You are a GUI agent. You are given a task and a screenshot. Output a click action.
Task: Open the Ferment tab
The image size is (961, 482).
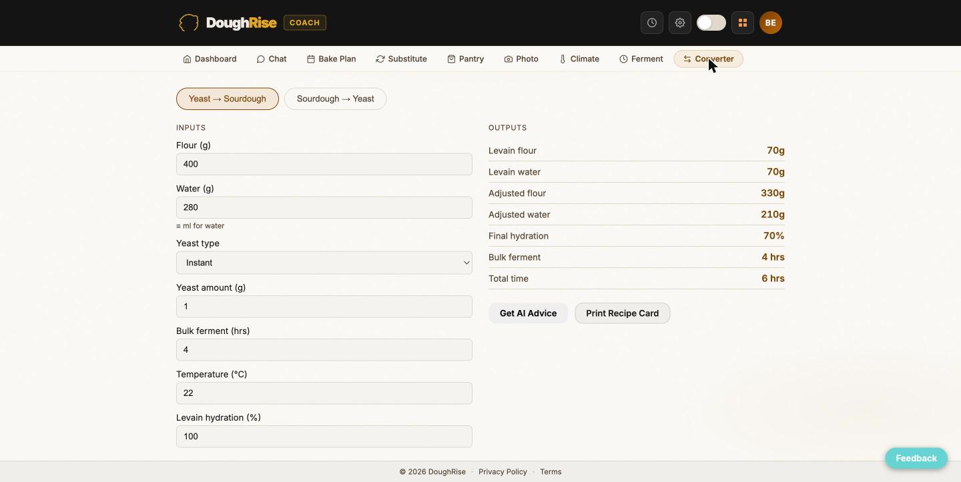(641, 59)
